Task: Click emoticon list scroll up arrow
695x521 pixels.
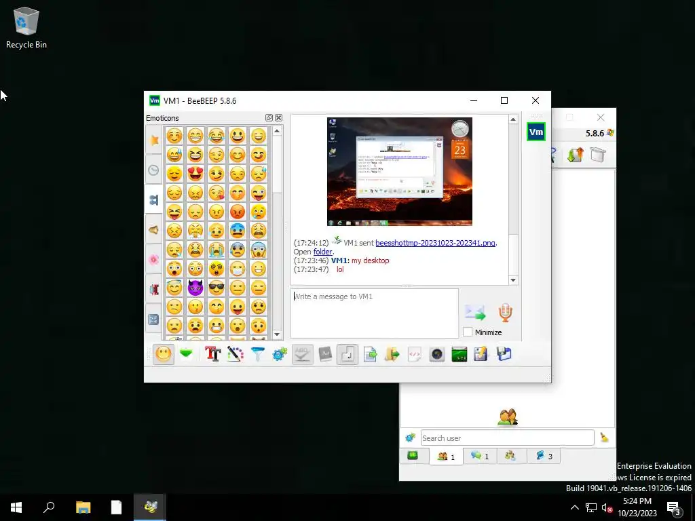Action: pos(277,131)
